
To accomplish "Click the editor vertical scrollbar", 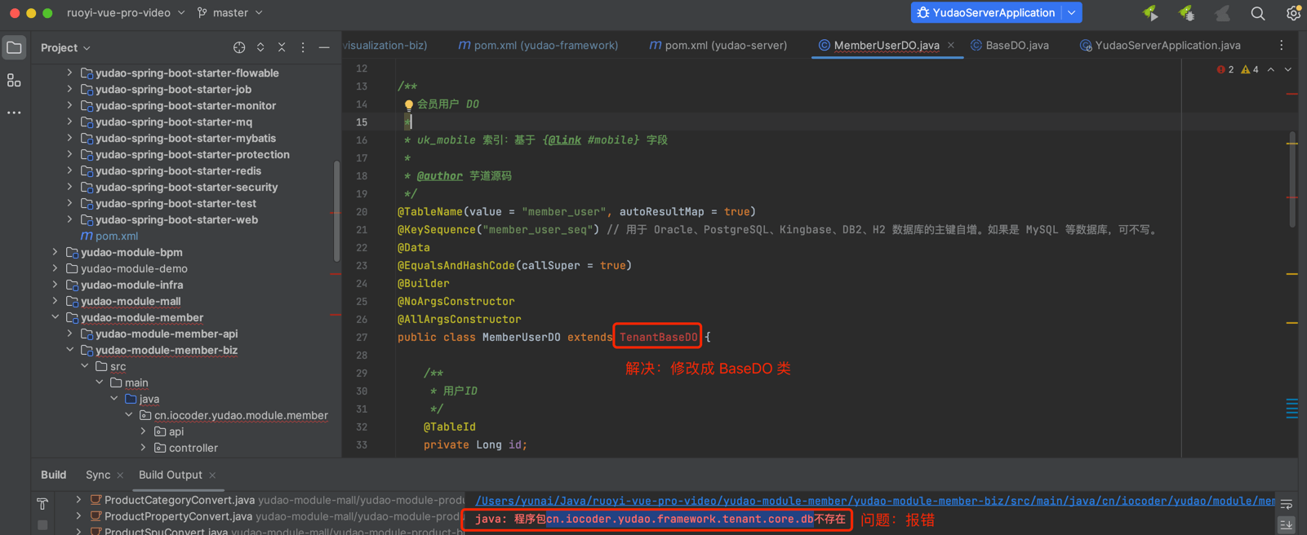I will tap(1292, 179).
